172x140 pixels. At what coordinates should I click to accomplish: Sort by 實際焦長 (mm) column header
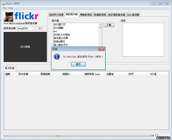[x=94, y=74]
